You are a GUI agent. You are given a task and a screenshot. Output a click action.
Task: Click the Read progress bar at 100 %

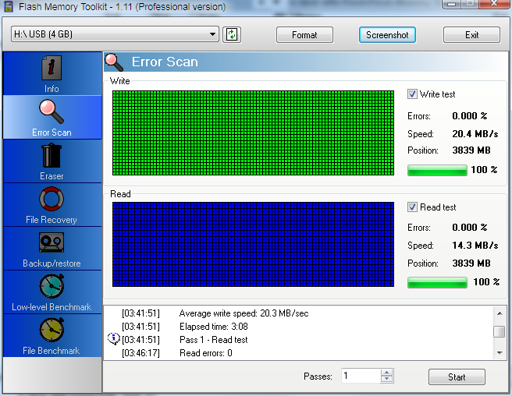(437, 282)
